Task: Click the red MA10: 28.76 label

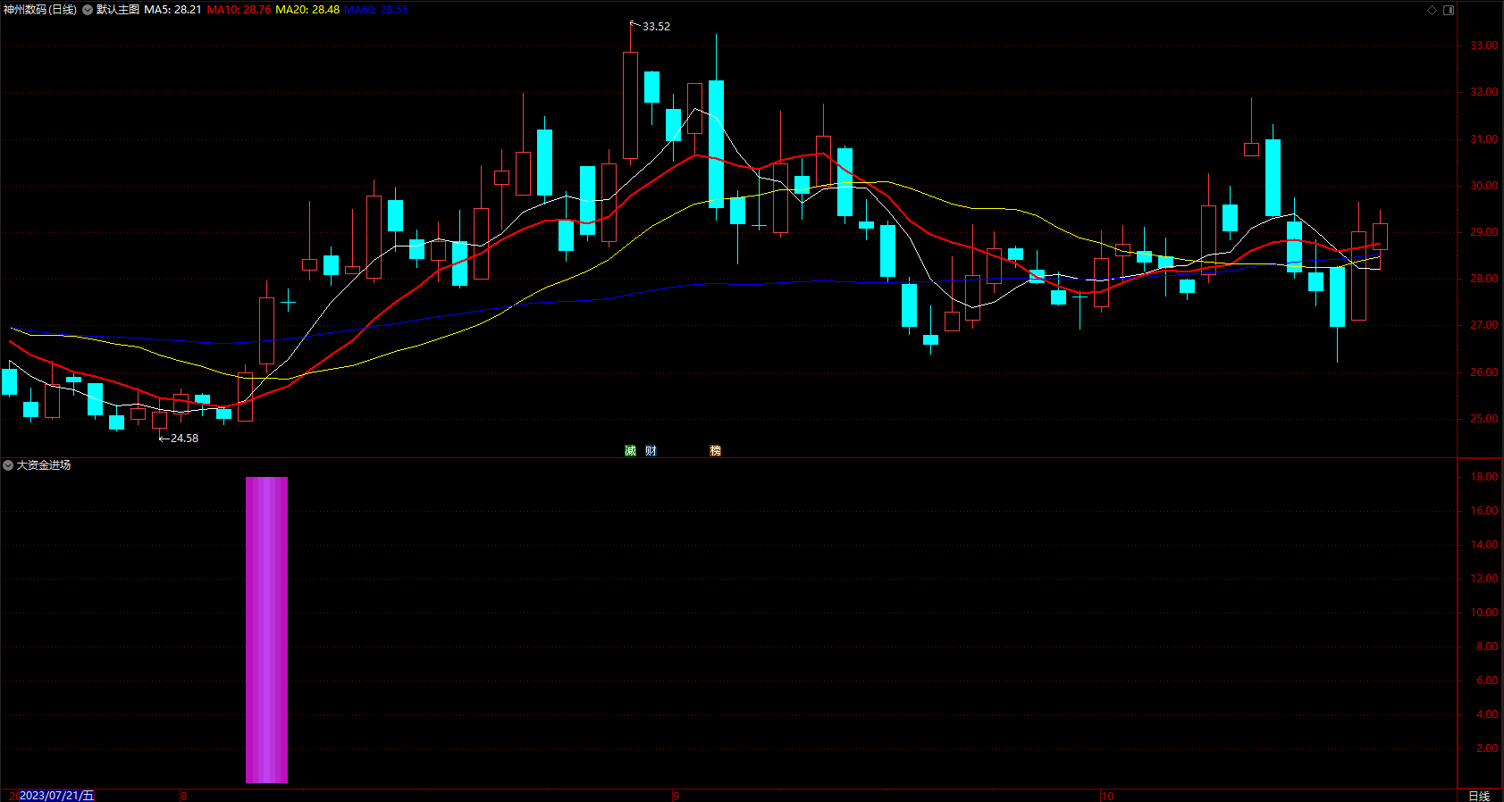Action: [239, 10]
